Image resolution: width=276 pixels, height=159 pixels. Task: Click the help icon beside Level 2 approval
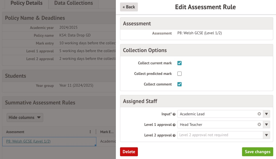coord(174,135)
